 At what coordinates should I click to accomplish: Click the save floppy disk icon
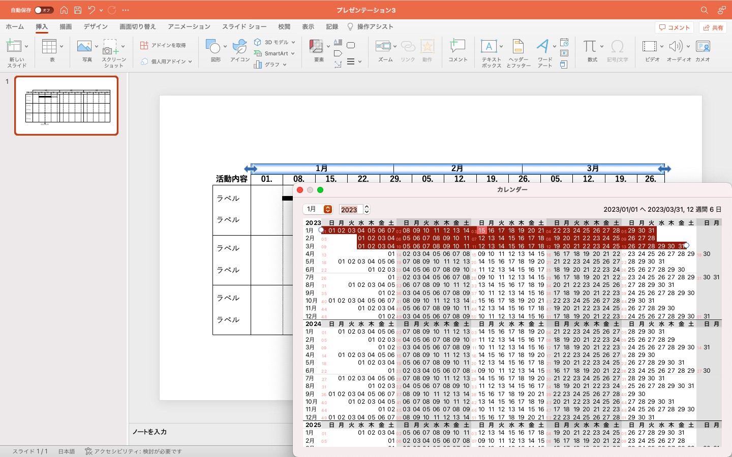[78, 10]
